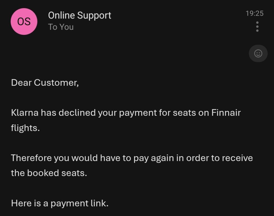Viewport: 274px width, 216px height.
Task: Select the 'Dear Customer,' greeting line
Action: [45, 83]
